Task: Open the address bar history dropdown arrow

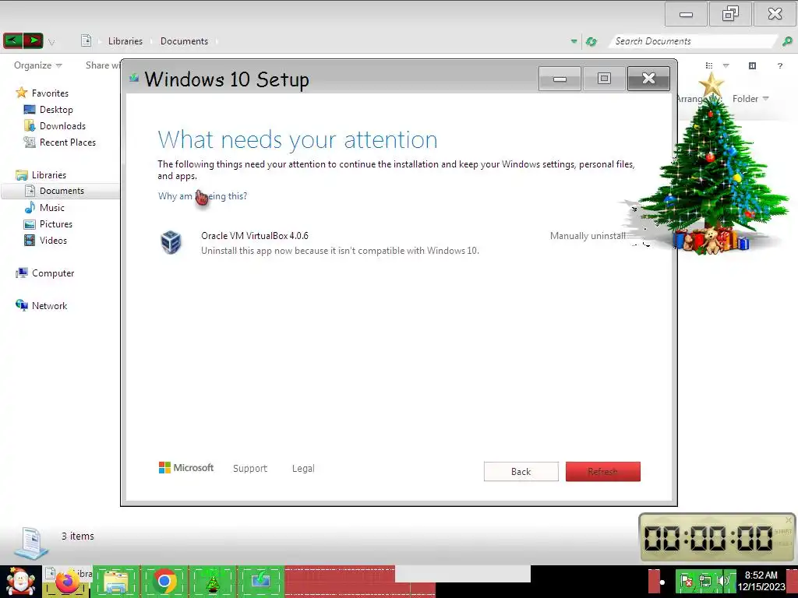Action: click(574, 41)
